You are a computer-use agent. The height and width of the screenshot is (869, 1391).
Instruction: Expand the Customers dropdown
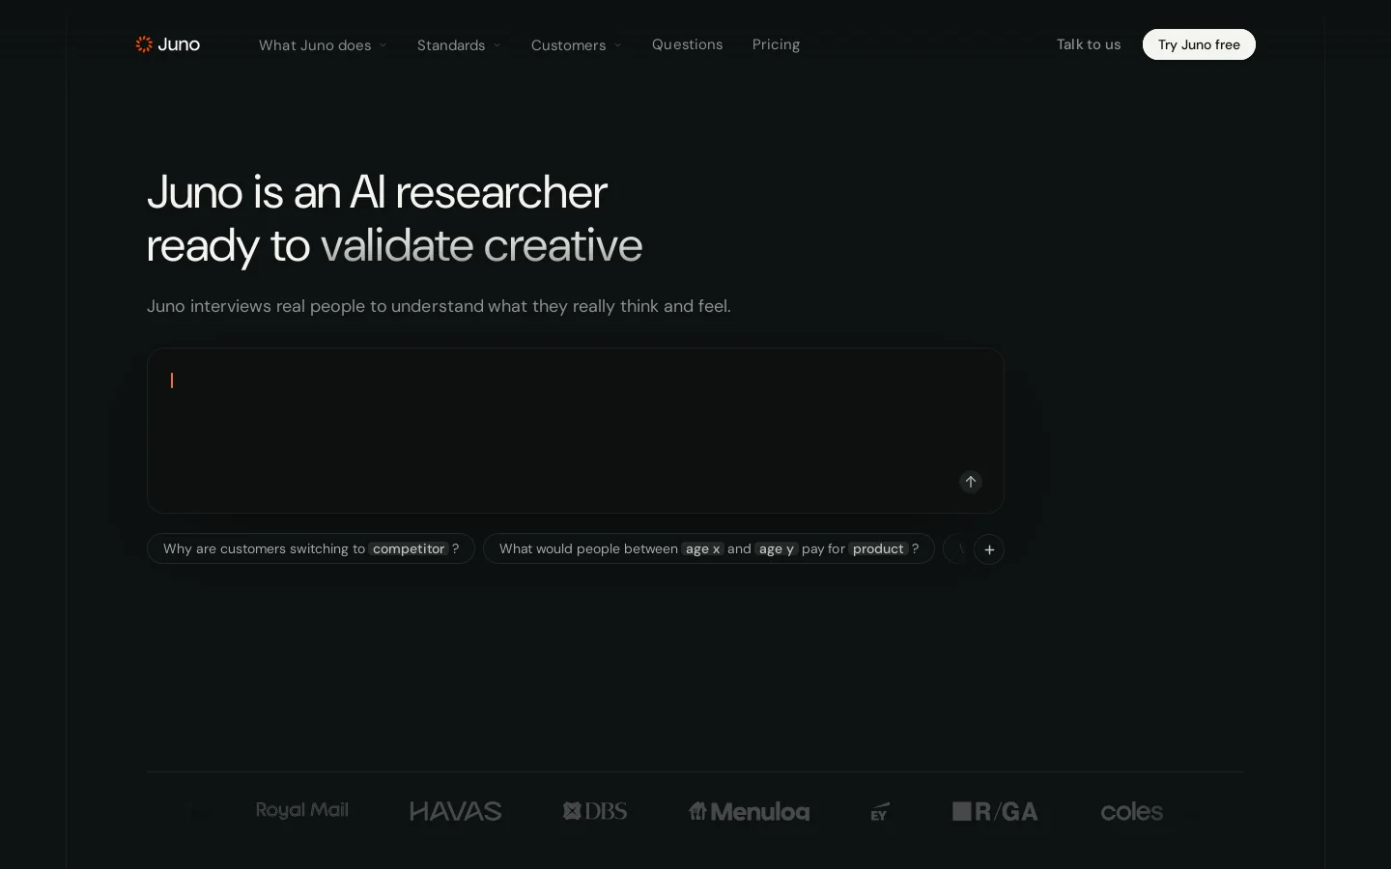577,45
